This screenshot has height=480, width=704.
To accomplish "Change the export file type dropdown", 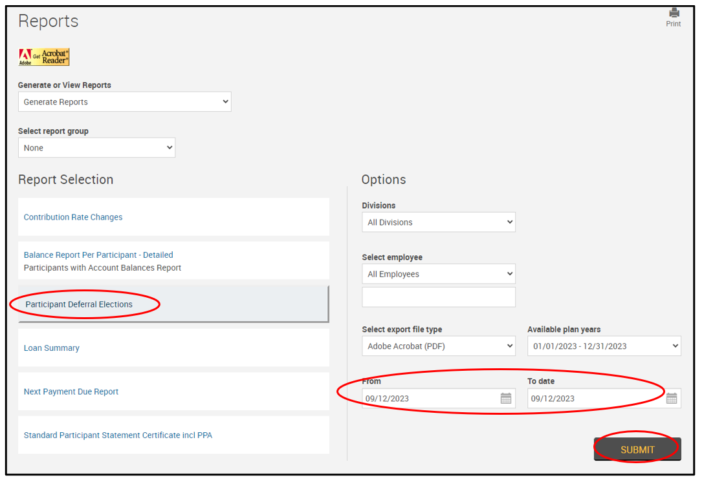I will click(438, 346).
